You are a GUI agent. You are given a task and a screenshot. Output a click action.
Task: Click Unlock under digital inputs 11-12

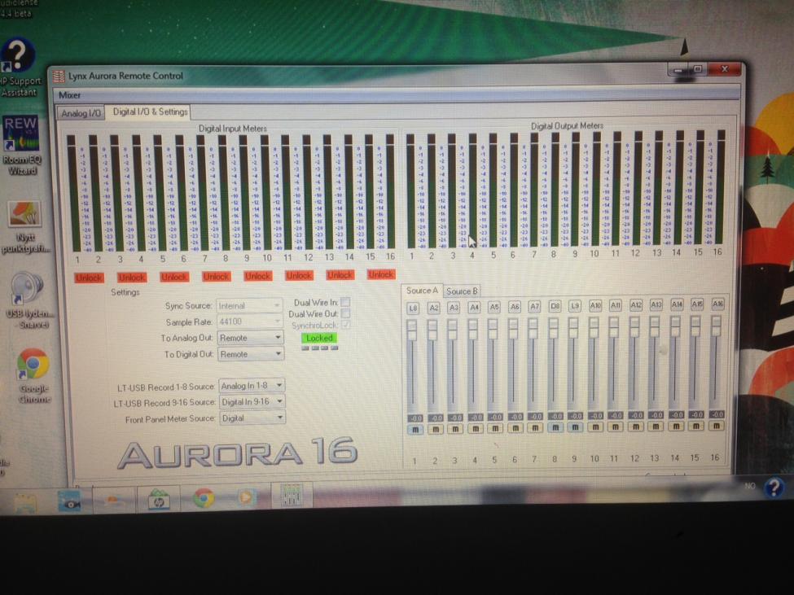[299, 275]
